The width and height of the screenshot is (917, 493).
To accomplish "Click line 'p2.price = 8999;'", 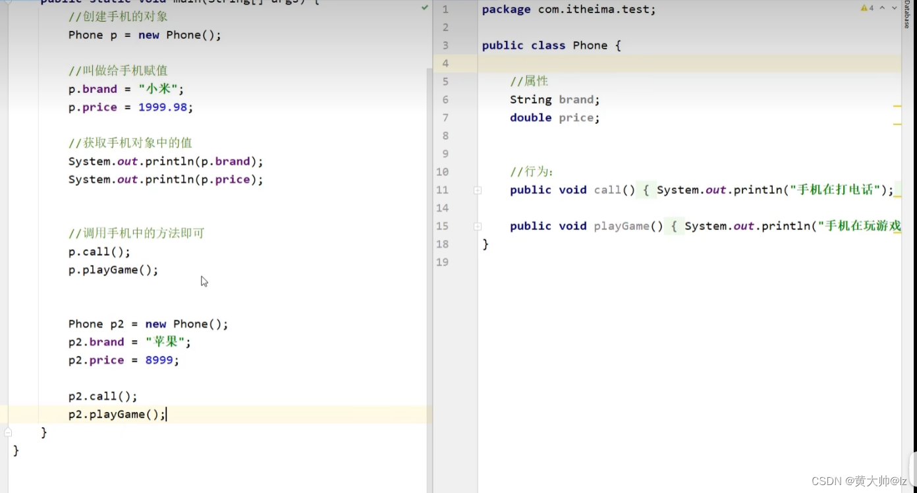I will pyautogui.click(x=124, y=360).
